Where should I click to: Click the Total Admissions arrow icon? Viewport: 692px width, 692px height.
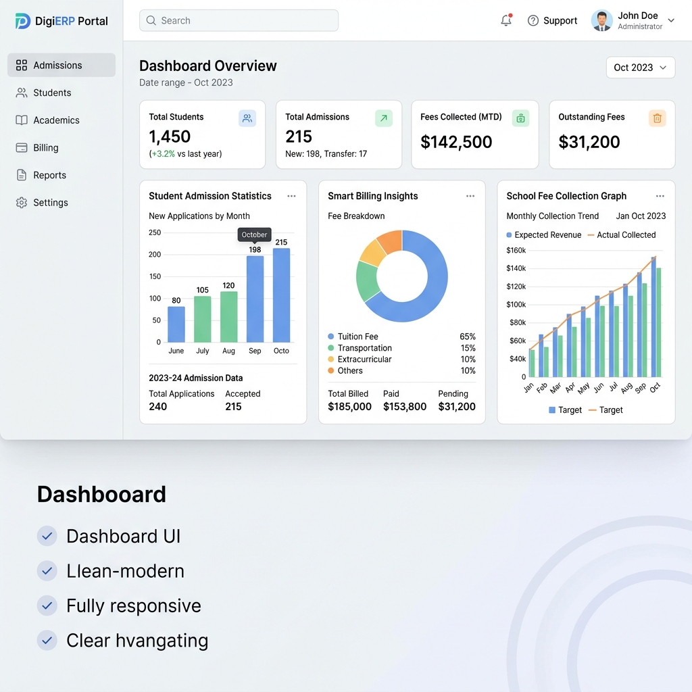tap(384, 118)
